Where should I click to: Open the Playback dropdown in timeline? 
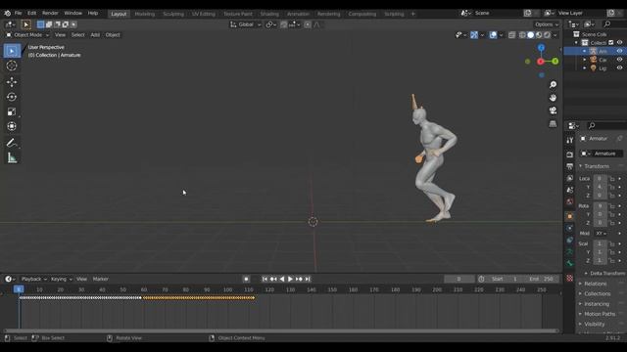(34, 279)
